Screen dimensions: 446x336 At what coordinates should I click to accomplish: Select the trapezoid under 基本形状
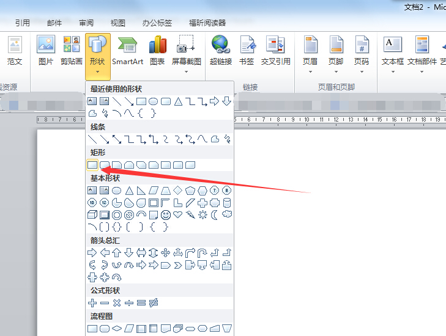166,190
